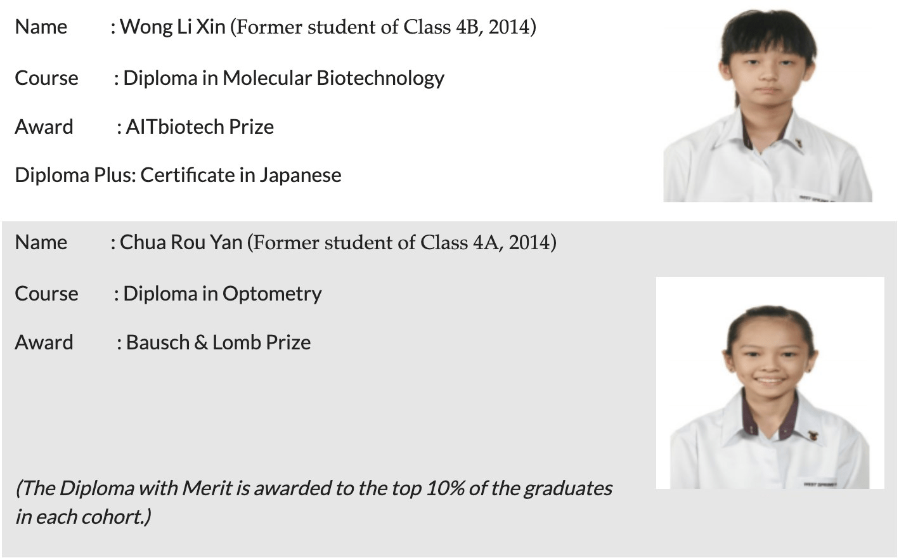This screenshot has width=899, height=558.
Task: Click Diploma in Optometry text
Action: 223,294
